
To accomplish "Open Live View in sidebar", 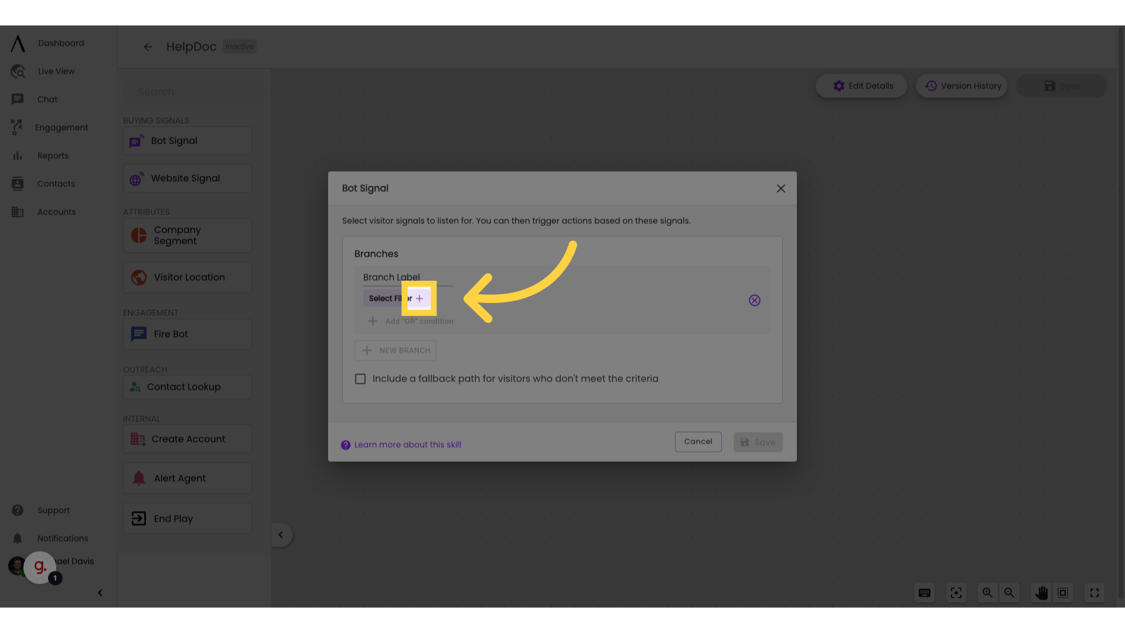I will click(56, 71).
